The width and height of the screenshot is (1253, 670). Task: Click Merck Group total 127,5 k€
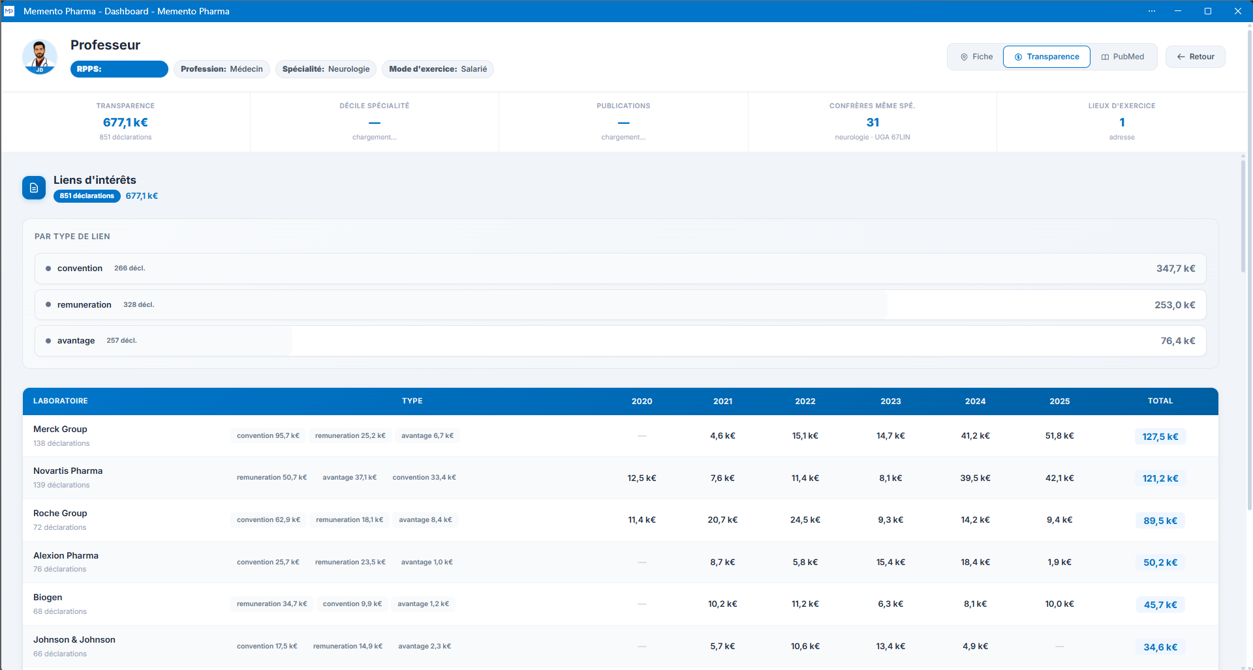coord(1160,437)
